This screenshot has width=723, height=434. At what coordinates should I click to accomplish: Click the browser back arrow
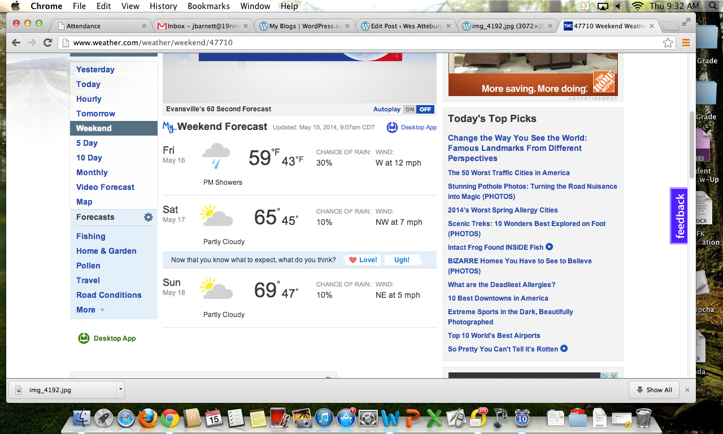click(x=16, y=43)
